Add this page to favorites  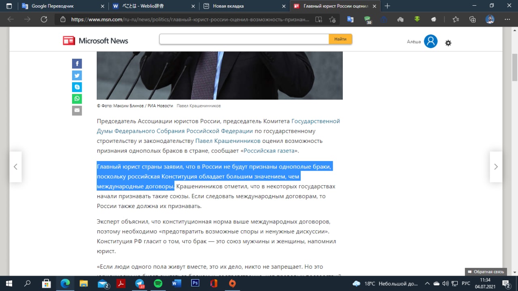click(x=332, y=19)
